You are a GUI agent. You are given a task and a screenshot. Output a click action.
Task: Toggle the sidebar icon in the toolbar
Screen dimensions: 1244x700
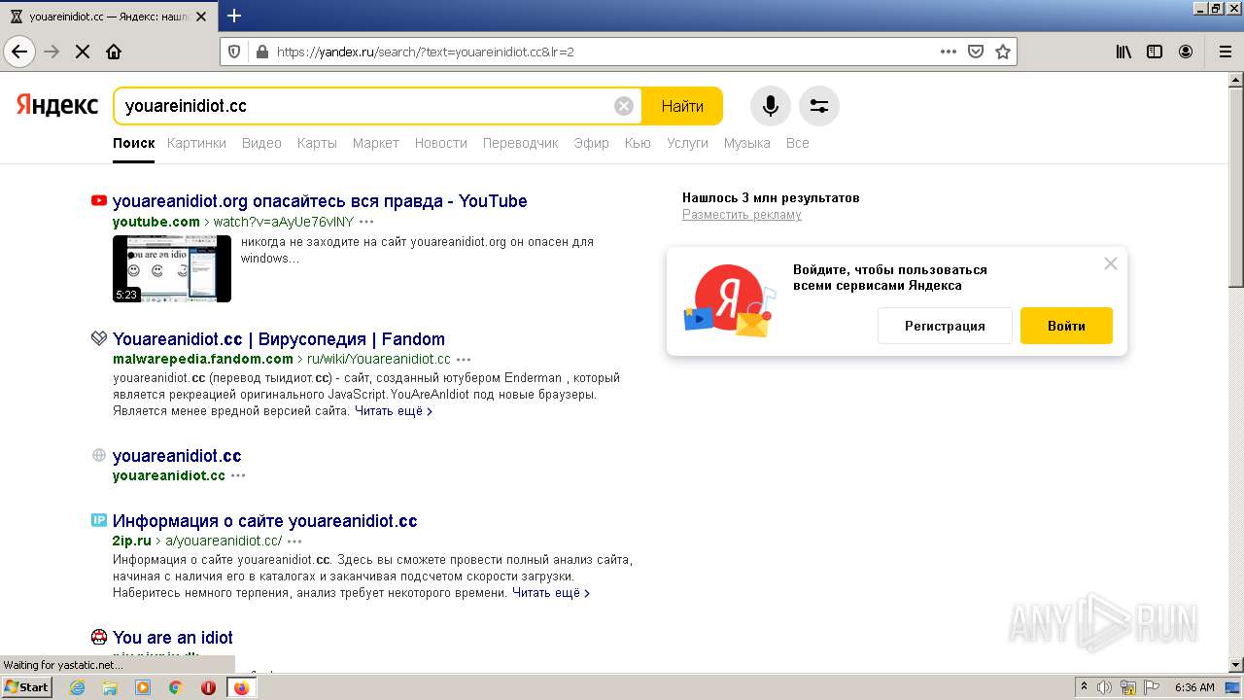1155,52
